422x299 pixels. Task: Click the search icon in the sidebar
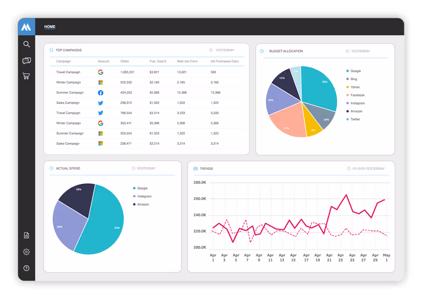[26, 44]
